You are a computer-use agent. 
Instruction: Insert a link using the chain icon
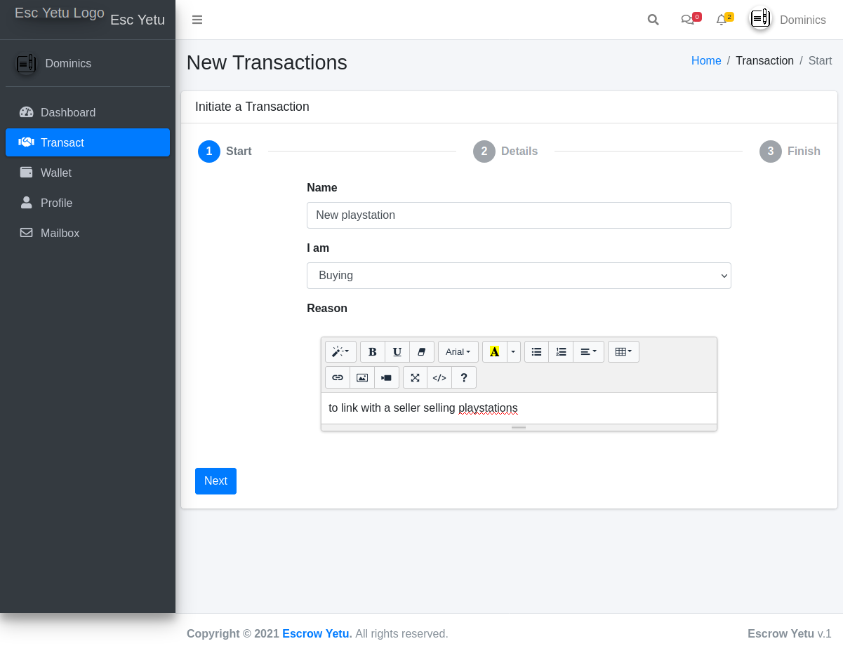coord(338,377)
